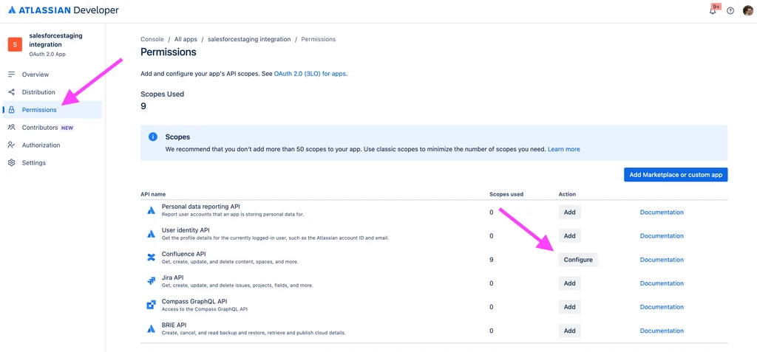Open salesforcestaging integration breadcrumb
757x352 pixels.
click(x=249, y=39)
